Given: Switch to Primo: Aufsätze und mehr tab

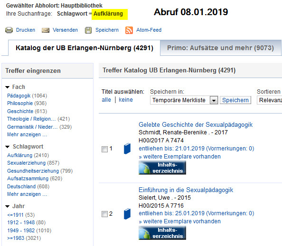Looking at the screenshot, I should click(x=220, y=48).
